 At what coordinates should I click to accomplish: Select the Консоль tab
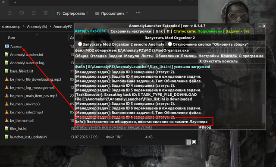pyautogui.click(x=229, y=56)
